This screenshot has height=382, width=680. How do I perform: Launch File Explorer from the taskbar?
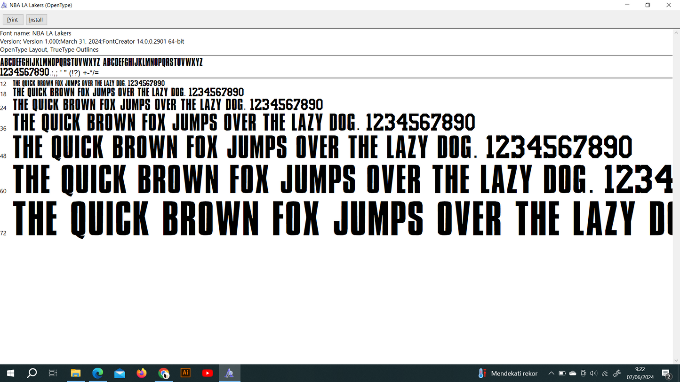coord(76,373)
